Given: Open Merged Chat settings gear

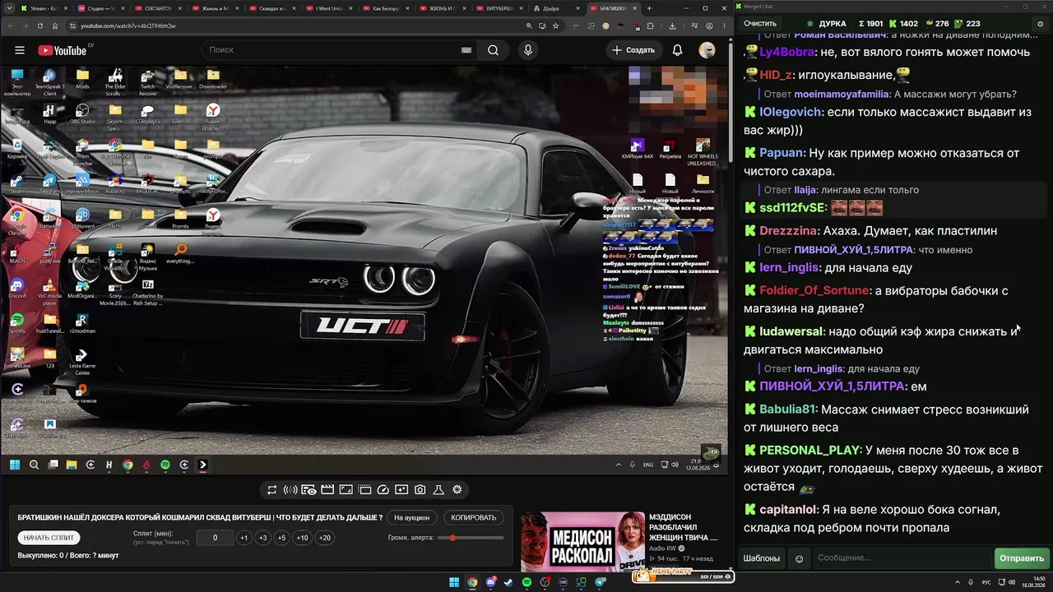Looking at the screenshot, I should click(1041, 24).
